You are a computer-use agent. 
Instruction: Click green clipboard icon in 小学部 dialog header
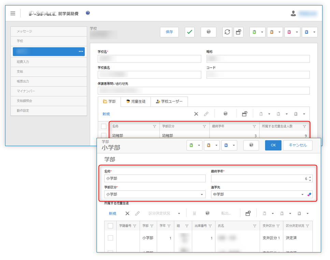click(x=191, y=145)
